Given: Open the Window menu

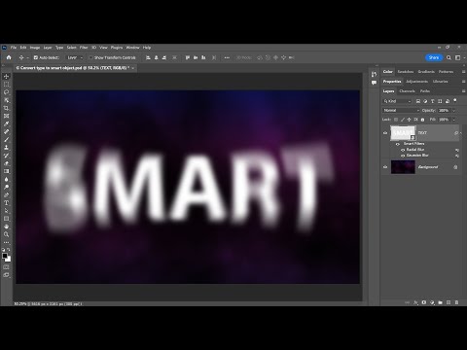Looking at the screenshot, I should pyautogui.click(x=132, y=48).
